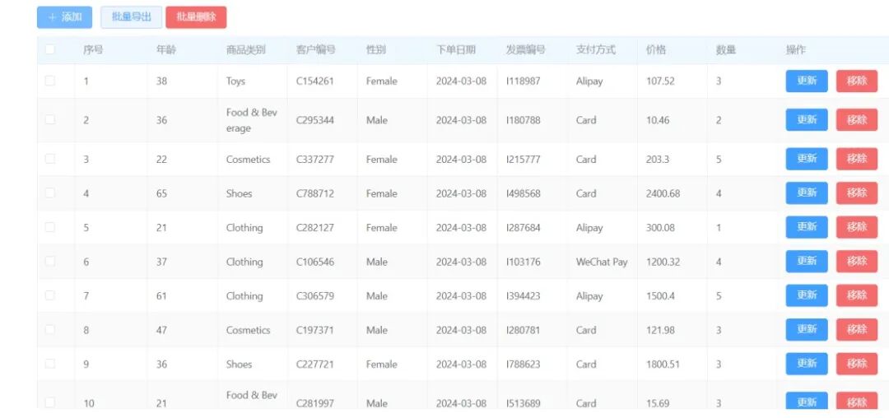Click 移除 for customer C106546
889x418 pixels.
pyautogui.click(x=857, y=262)
